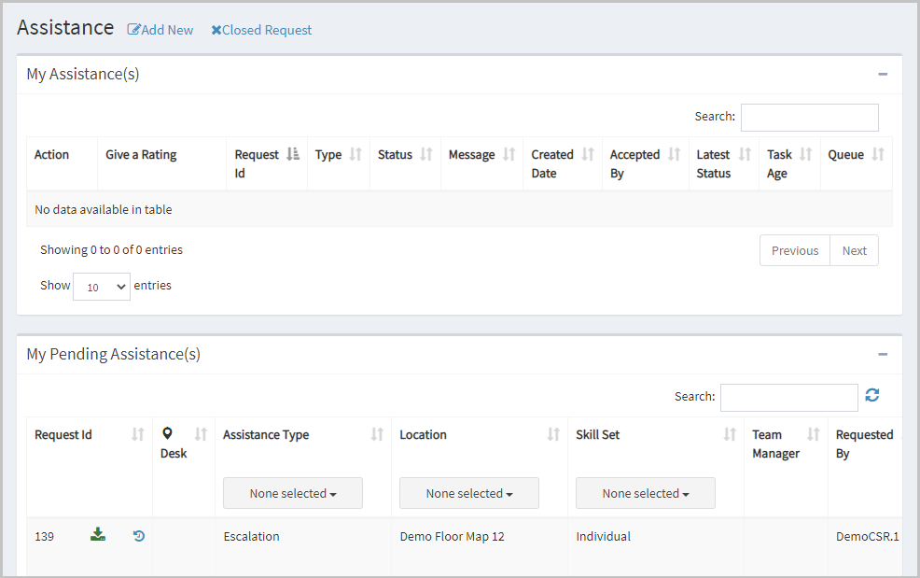
Task: Click the No data available in table row
Action: (459, 209)
